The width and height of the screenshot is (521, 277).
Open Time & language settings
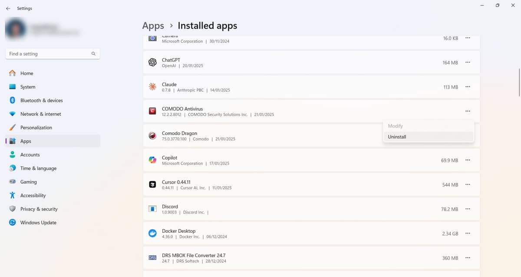point(53,168)
